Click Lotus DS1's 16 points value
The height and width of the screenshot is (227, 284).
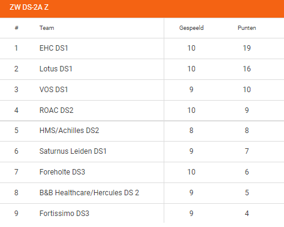[x=247, y=69]
